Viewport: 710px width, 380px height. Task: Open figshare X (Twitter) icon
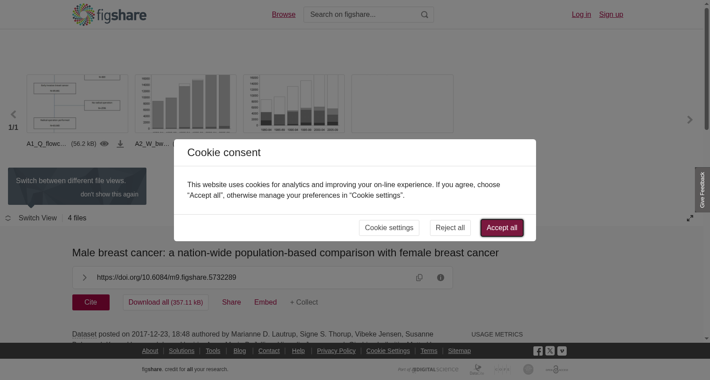[x=550, y=351]
